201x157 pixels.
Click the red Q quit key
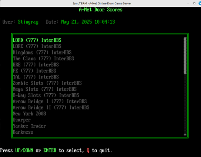[88, 150]
